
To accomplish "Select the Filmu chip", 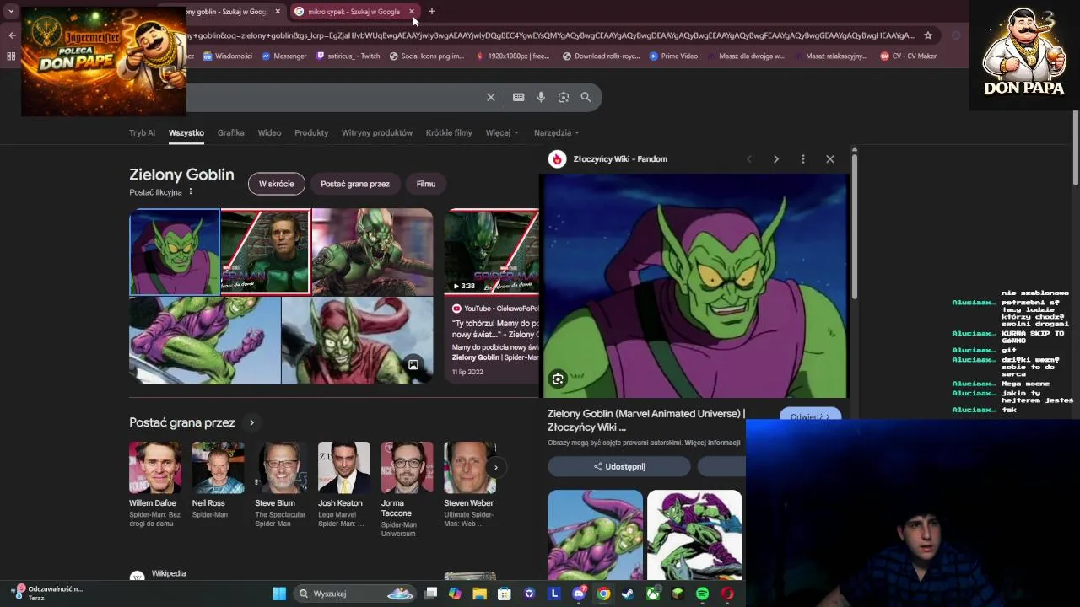I will (x=426, y=184).
